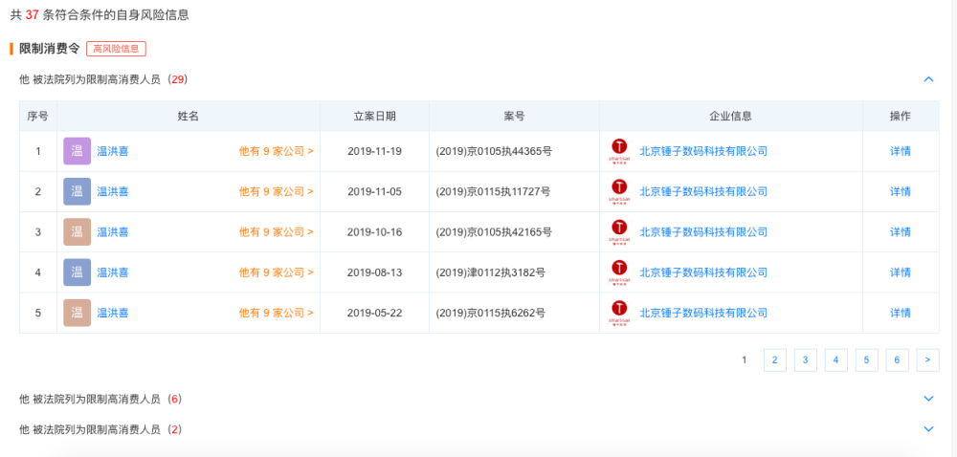Click the Smartisan logo in case 6262 row
957x457 pixels.
point(619,313)
